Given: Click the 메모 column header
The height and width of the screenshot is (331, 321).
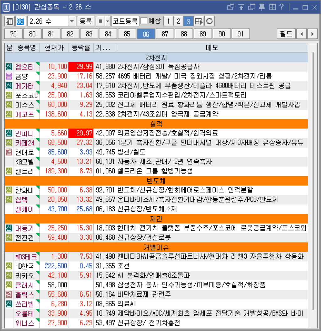Looking at the screenshot, I should [x=212, y=48].
